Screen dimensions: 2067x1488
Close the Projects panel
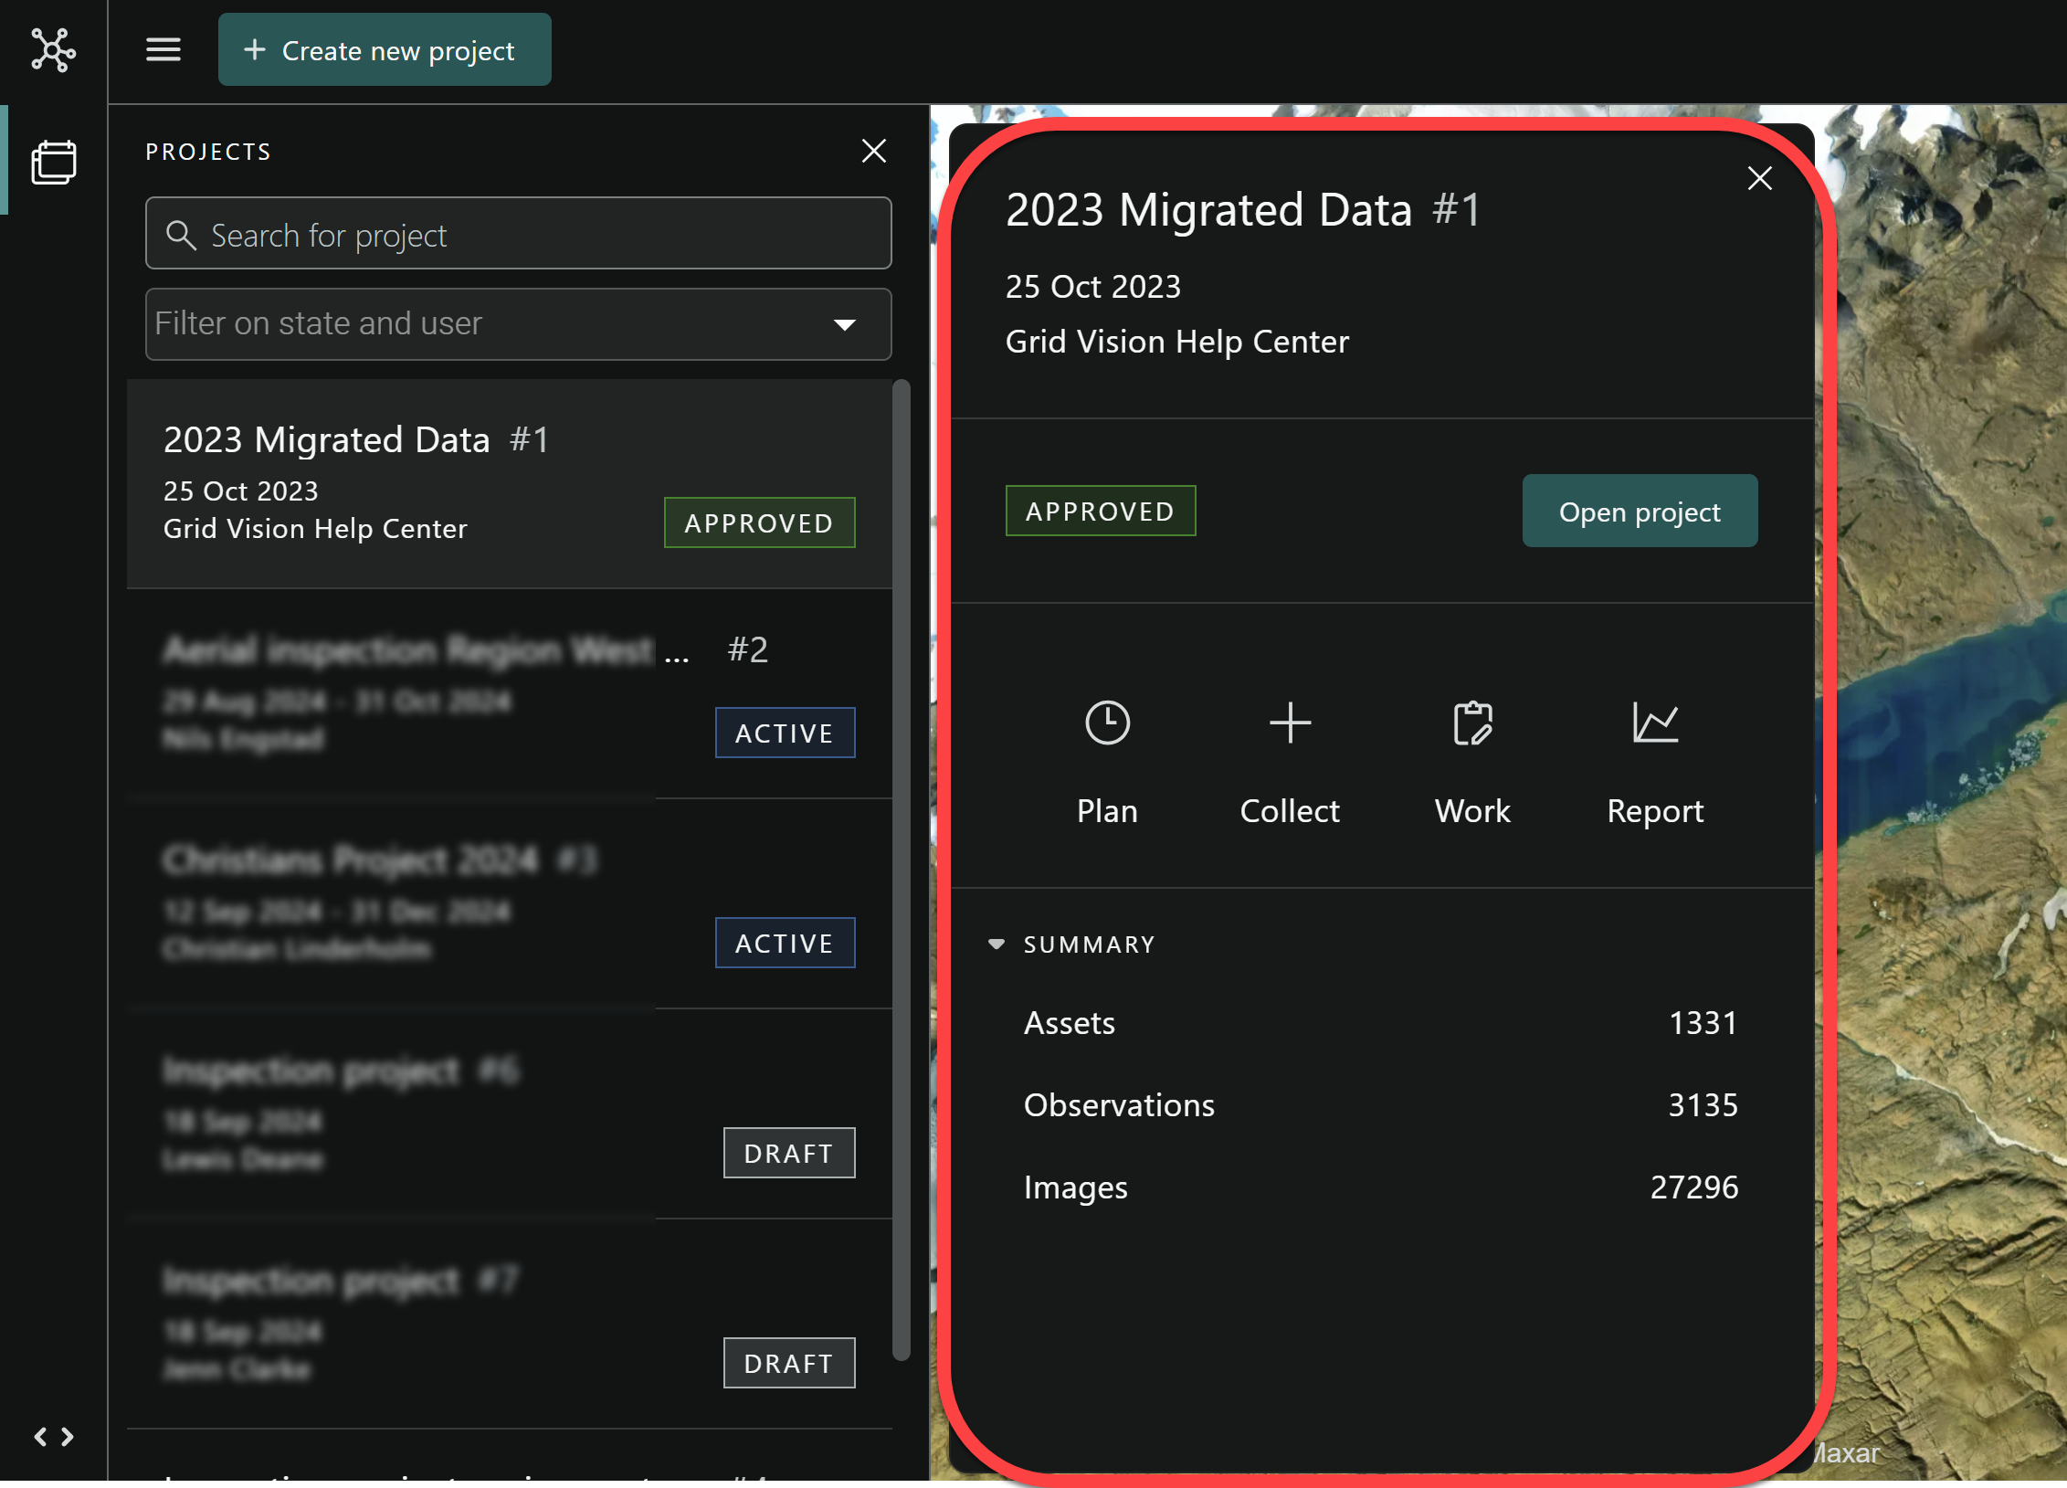[x=873, y=151]
